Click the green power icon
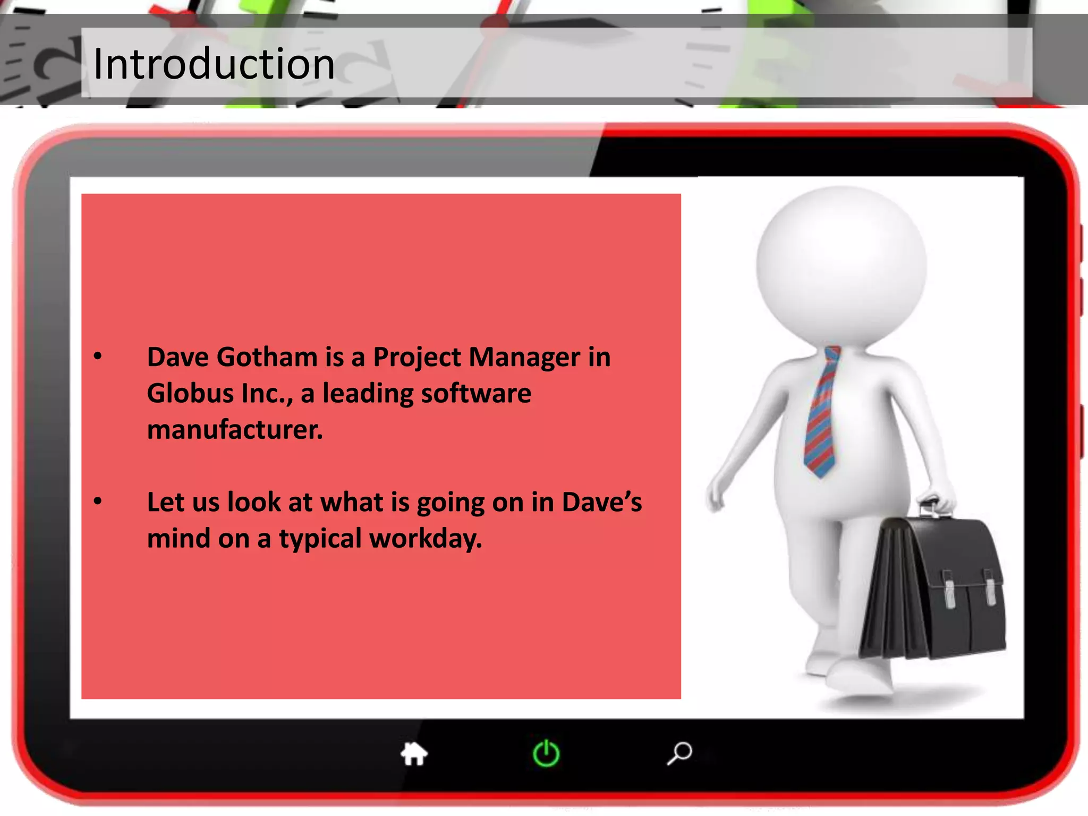Screen dimensions: 1088x816 point(546,753)
